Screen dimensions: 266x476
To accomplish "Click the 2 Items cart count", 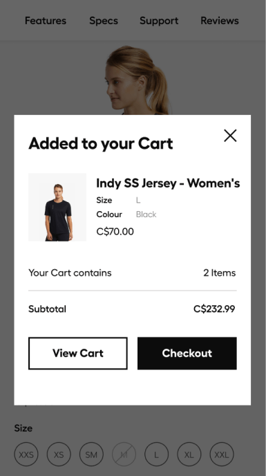I will pyautogui.click(x=219, y=273).
